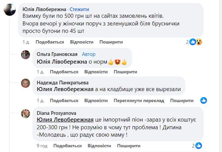This screenshot has width=222, height=152.
Task: Like Ольга Грановская's comment
Action: pyautogui.click(x=64, y=72)
